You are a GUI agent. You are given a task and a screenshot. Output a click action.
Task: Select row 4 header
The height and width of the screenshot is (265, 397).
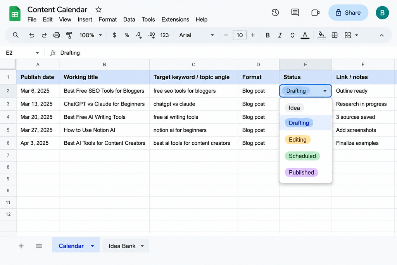[x=8, y=117]
